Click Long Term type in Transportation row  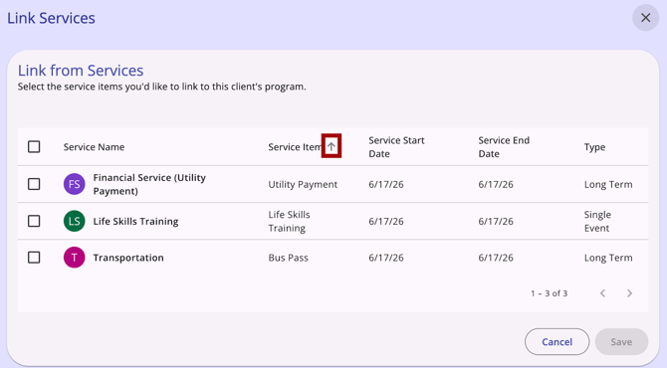pyautogui.click(x=608, y=258)
